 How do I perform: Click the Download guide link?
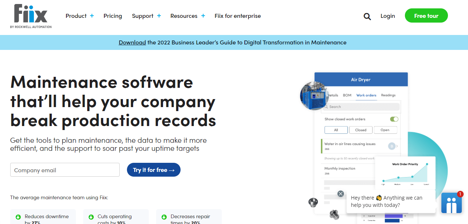(132, 43)
